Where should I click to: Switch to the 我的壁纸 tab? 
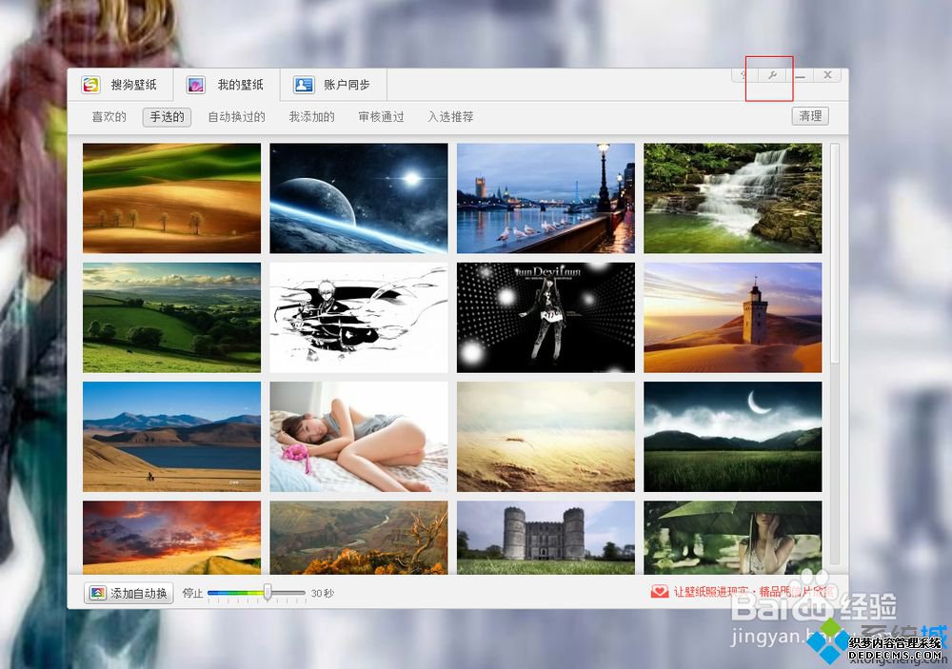tap(227, 85)
